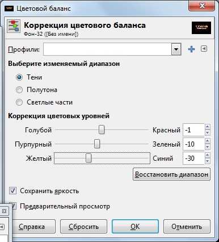Image resolution: width=219 pixels, height=242 pixels.
Task: Open the small arrow profile menu icon
Action: 204,49
